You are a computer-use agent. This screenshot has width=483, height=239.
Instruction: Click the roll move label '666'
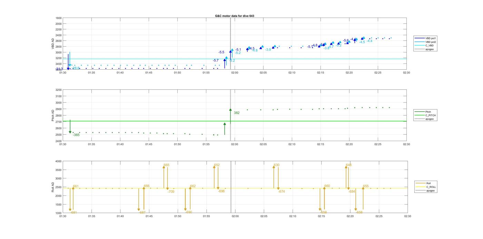click(x=147, y=186)
